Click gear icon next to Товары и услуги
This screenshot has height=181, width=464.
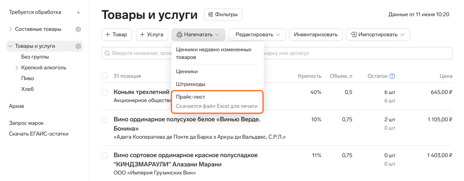78,46
